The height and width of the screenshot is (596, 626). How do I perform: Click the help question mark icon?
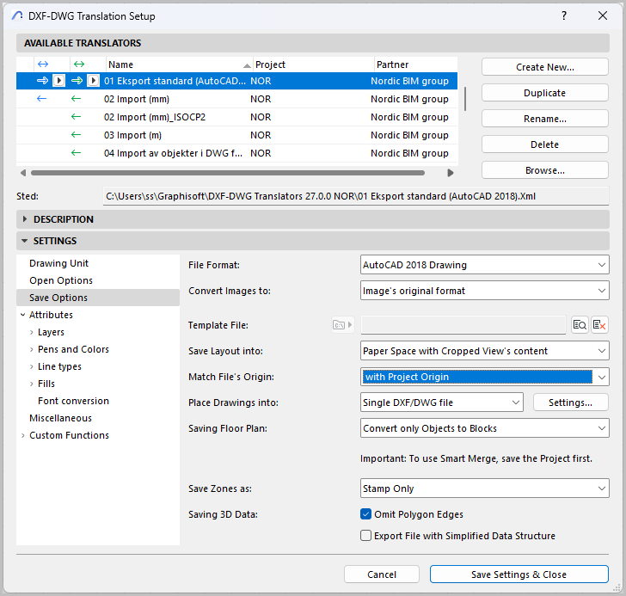(x=564, y=15)
